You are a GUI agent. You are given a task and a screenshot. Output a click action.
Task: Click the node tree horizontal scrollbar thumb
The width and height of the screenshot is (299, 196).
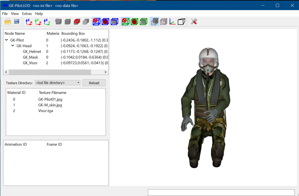point(50,72)
